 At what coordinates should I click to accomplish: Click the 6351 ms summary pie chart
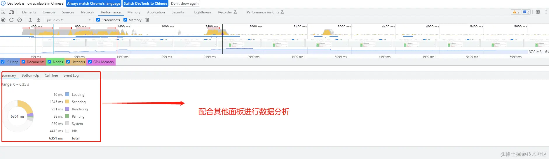18,116
